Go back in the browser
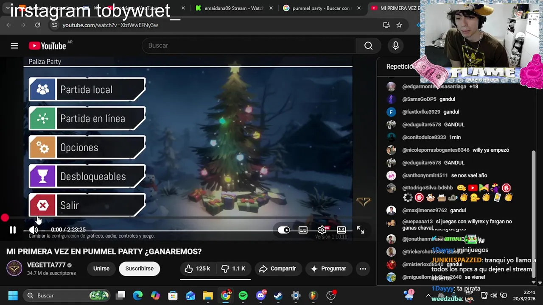 click(x=9, y=25)
